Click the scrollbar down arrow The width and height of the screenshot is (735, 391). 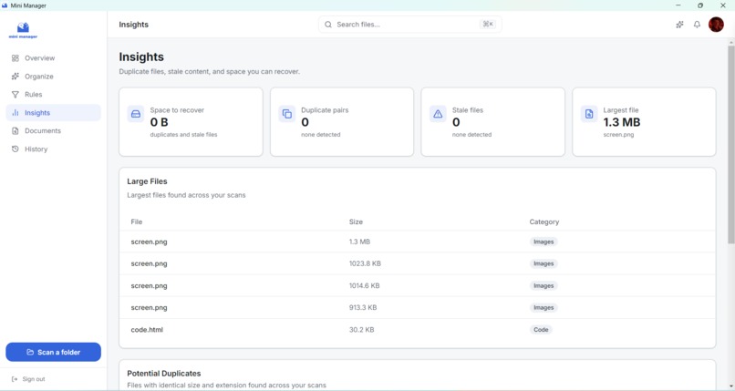730,386
